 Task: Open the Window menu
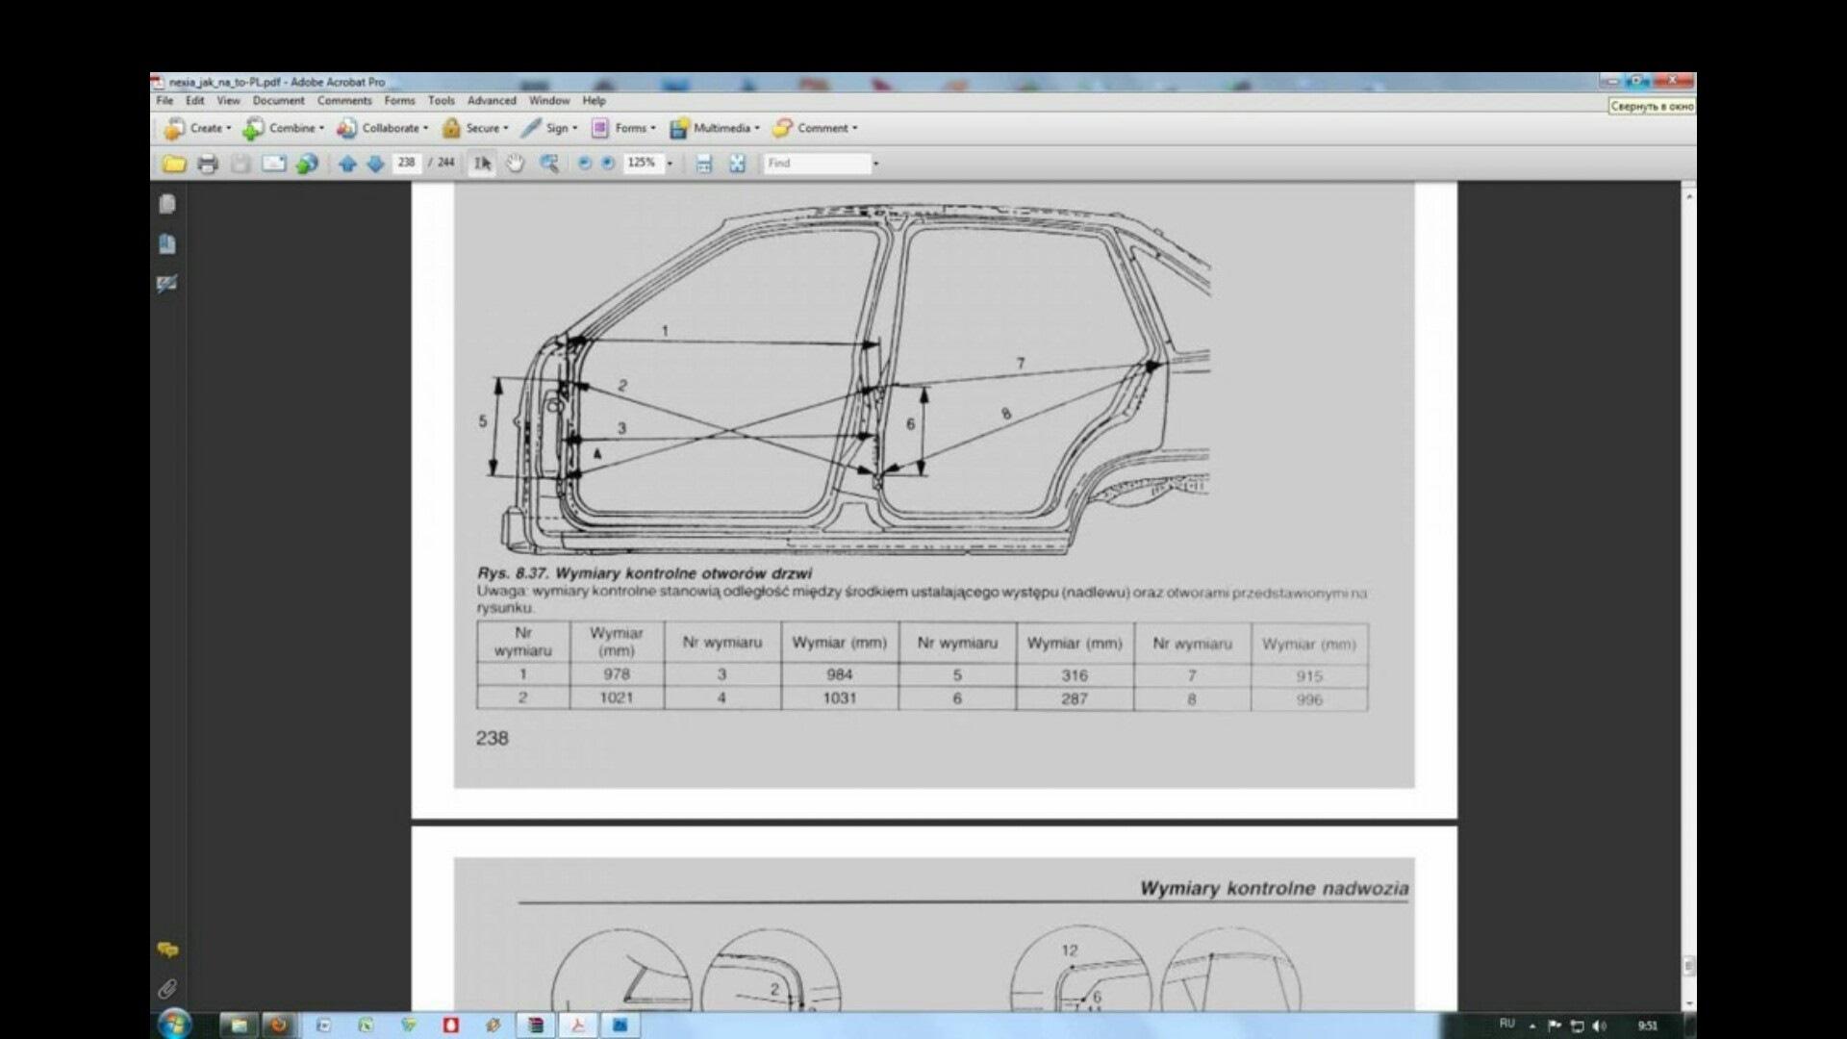[549, 100]
